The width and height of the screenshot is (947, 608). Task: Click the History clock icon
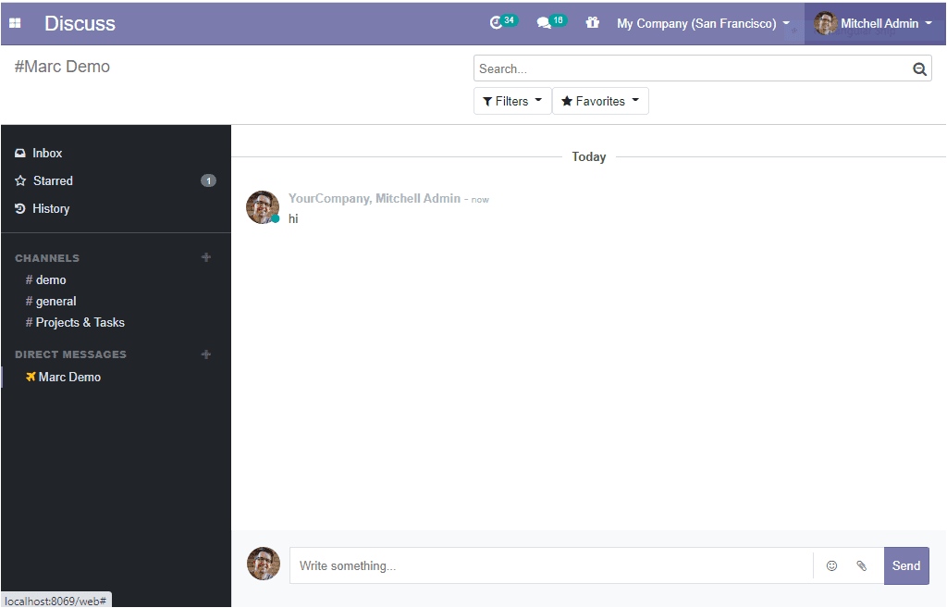[20, 208]
